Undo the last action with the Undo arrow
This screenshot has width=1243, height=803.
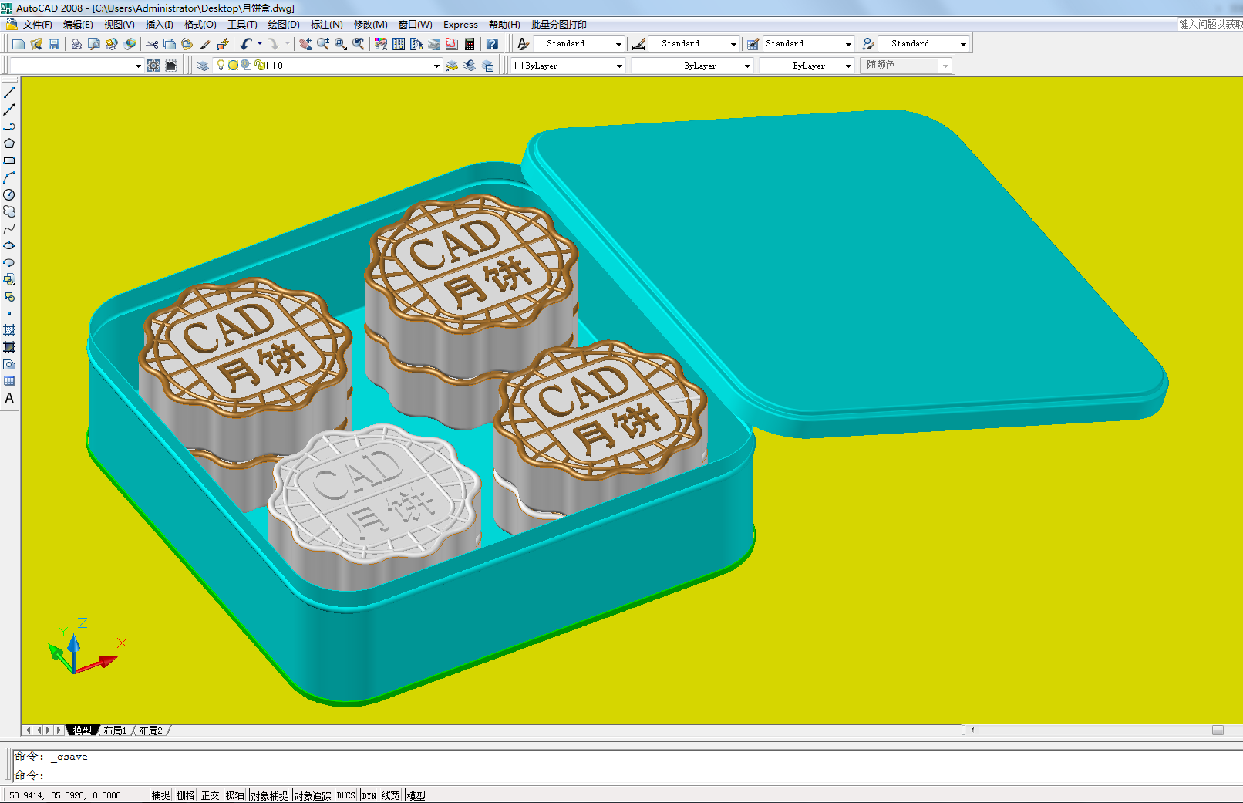[246, 44]
